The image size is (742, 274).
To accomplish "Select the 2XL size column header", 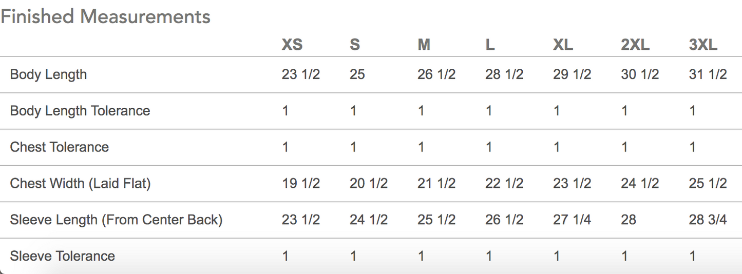I will point(635,45).
